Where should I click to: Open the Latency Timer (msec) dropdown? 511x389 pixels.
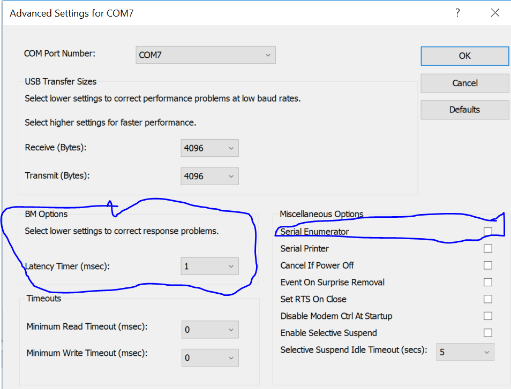209,266
